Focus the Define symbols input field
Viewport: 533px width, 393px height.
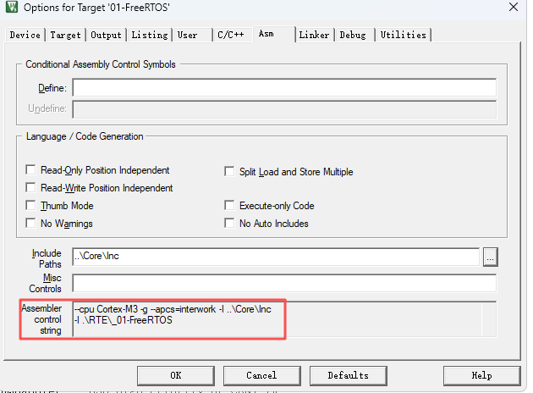pyautogui.click(x=284, y=88)
